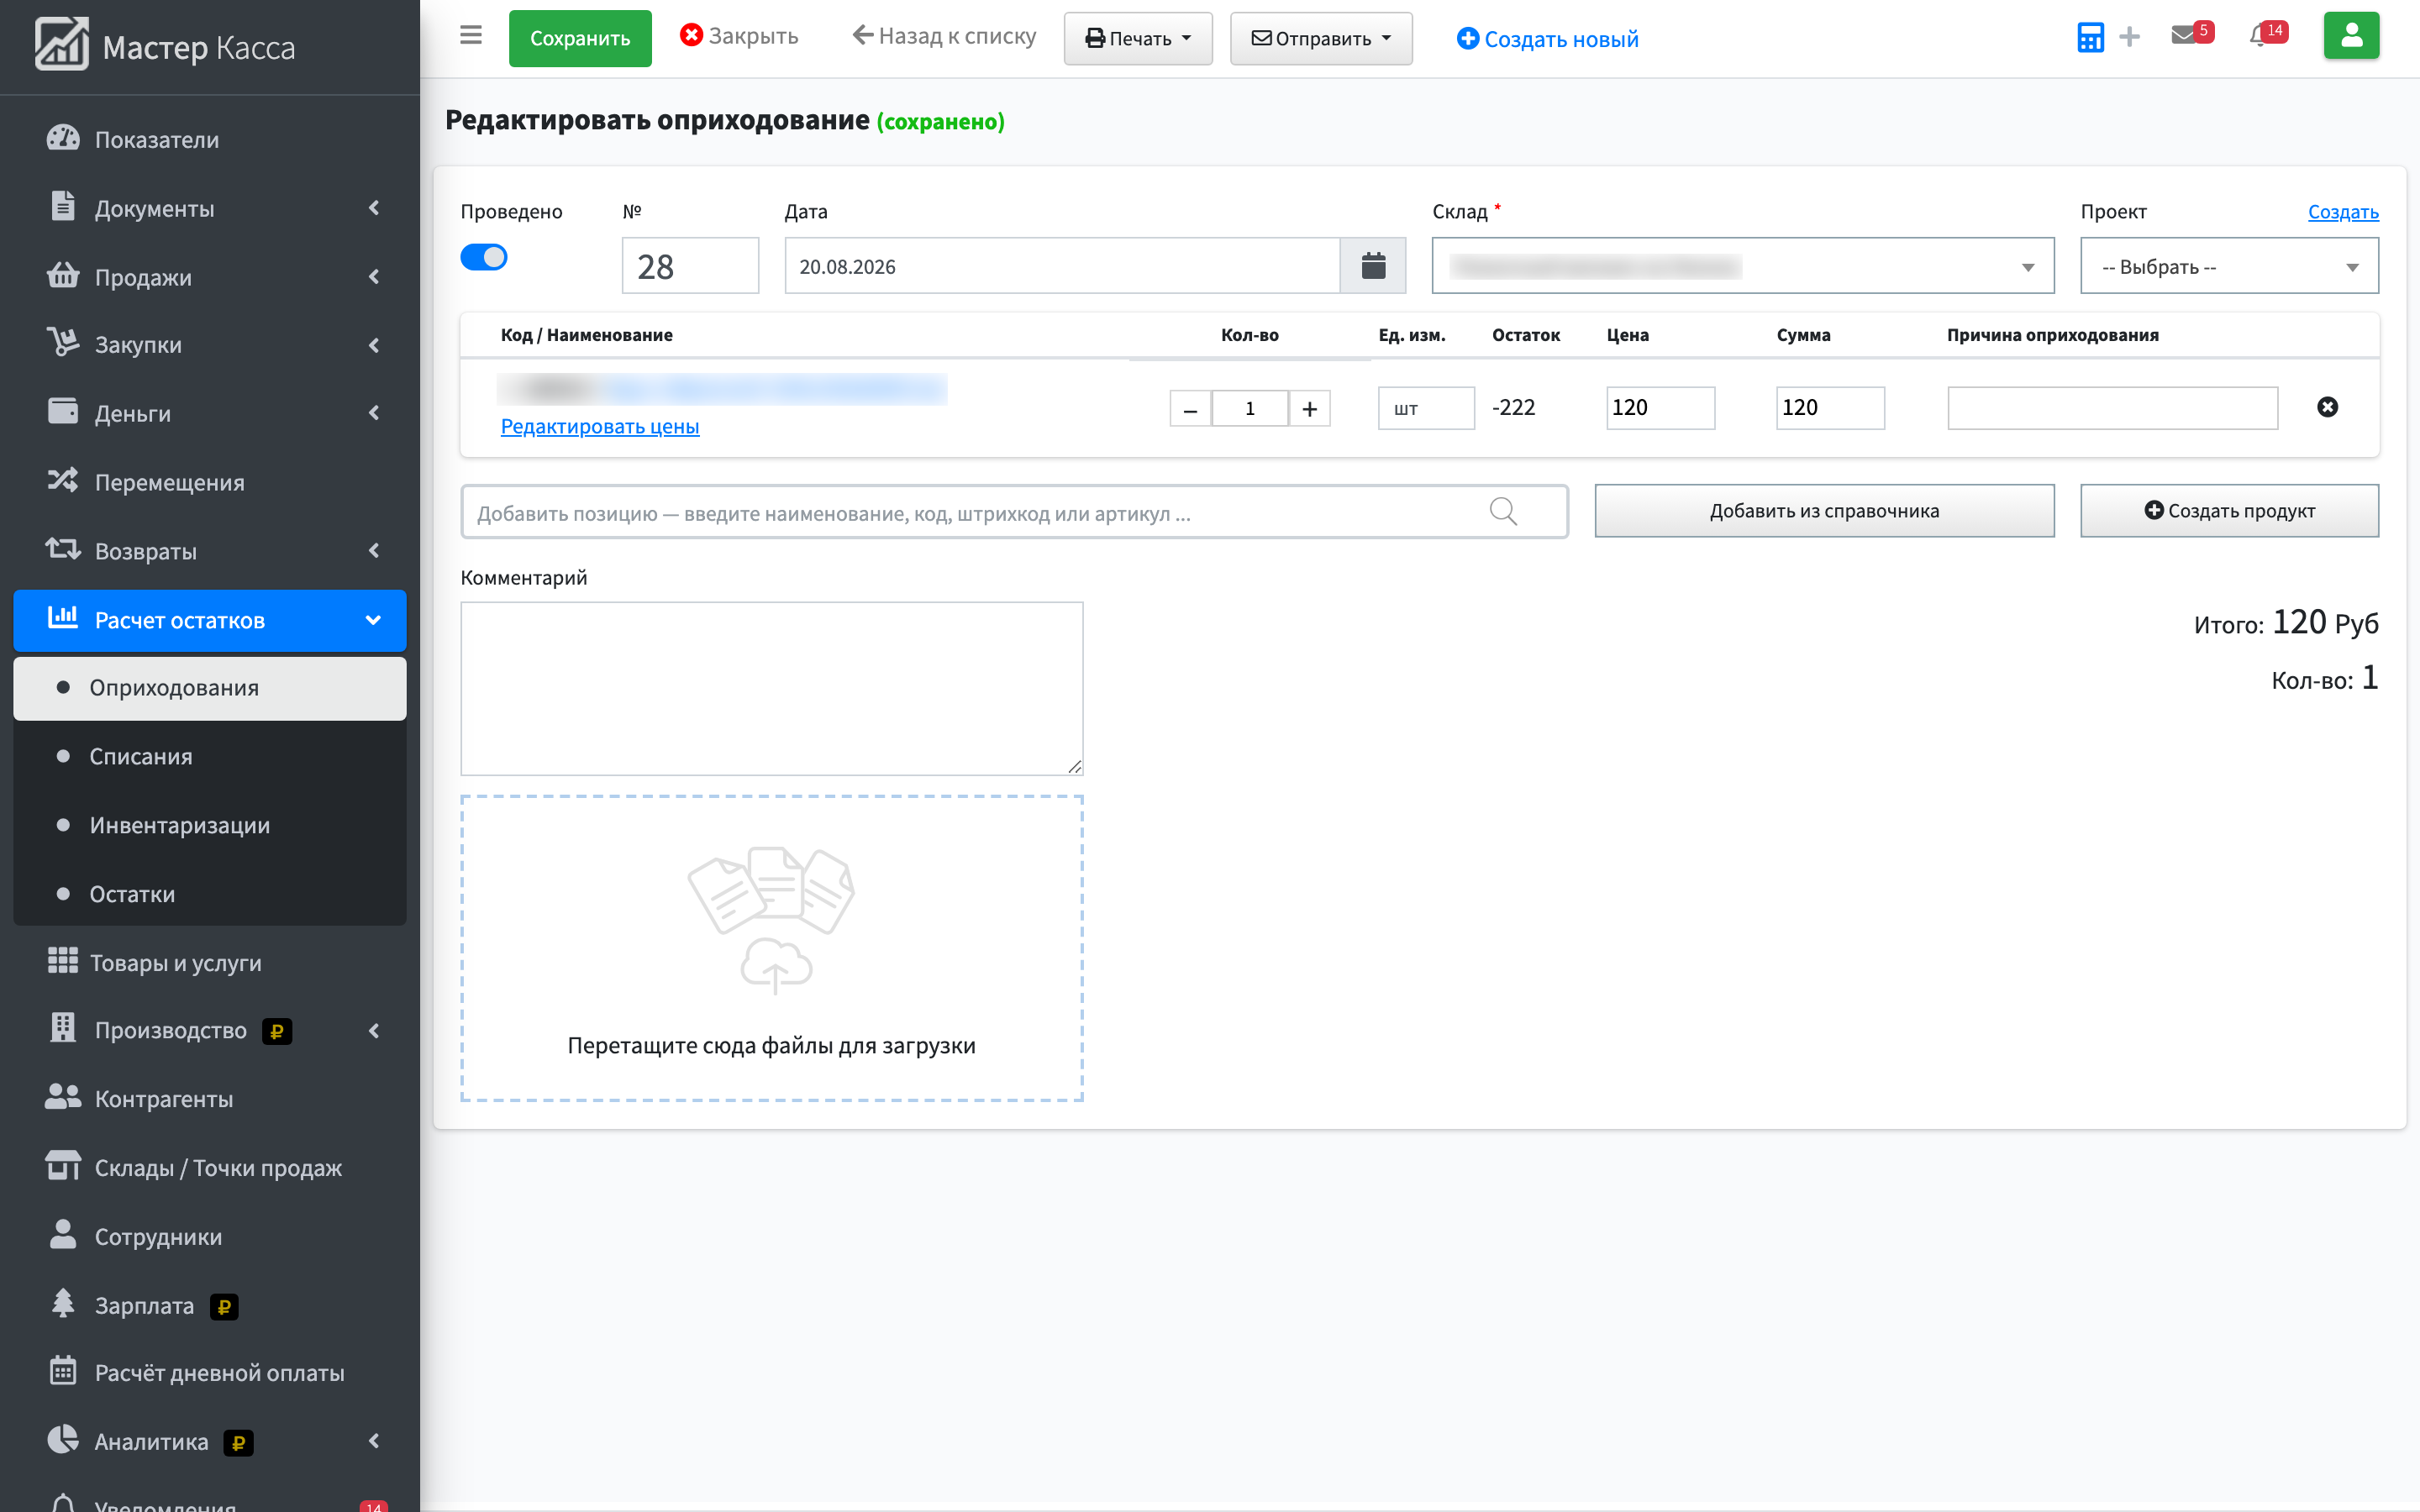Toggle the Проведено switch
Image resolution: width=2420 pixels, height=1512 pixels.
[484, 257]
